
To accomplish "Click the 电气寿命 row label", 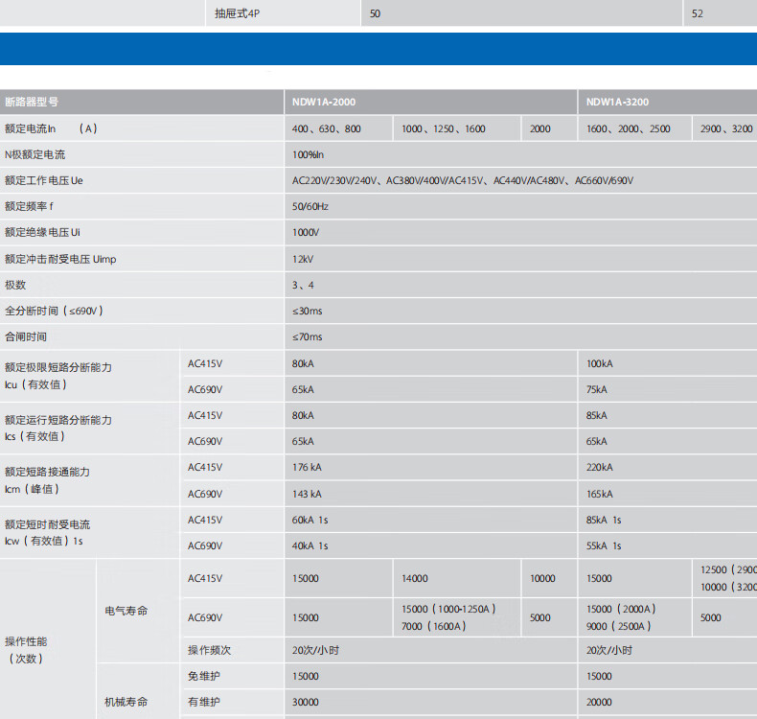I will pyautogui.click(x=126, y=611).
